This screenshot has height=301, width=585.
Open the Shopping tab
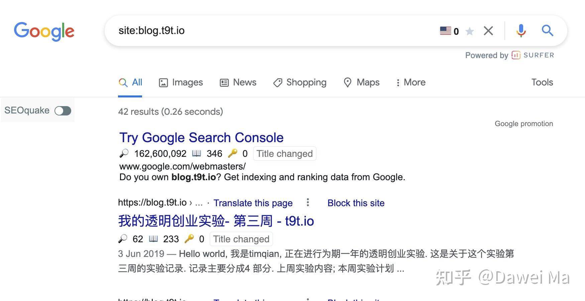300,82
